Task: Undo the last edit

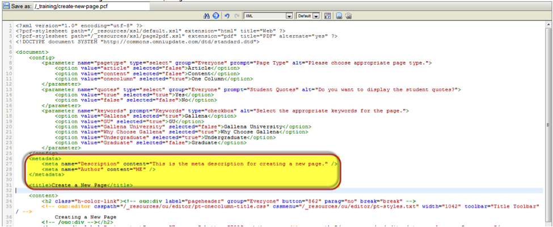Action: click(x=227, y=16)
